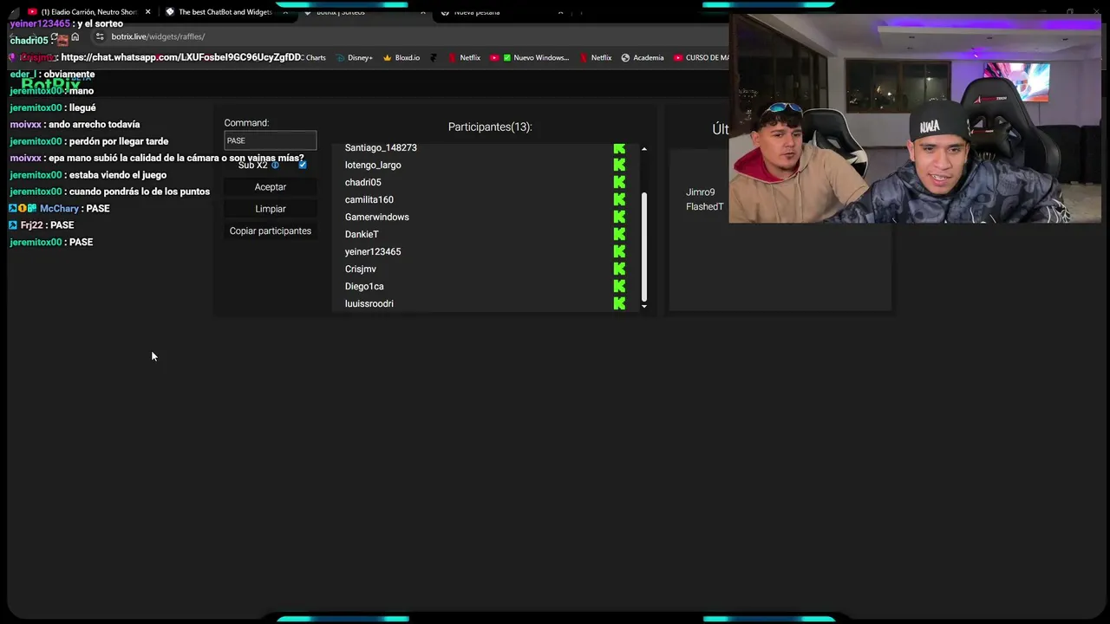This screenshot has height=624, width=1110.
Task: Click the botrix.live address bar URL
Action: (158, 37)
